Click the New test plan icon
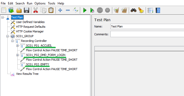Screen dimensions: 184x96 click(4, 10)
